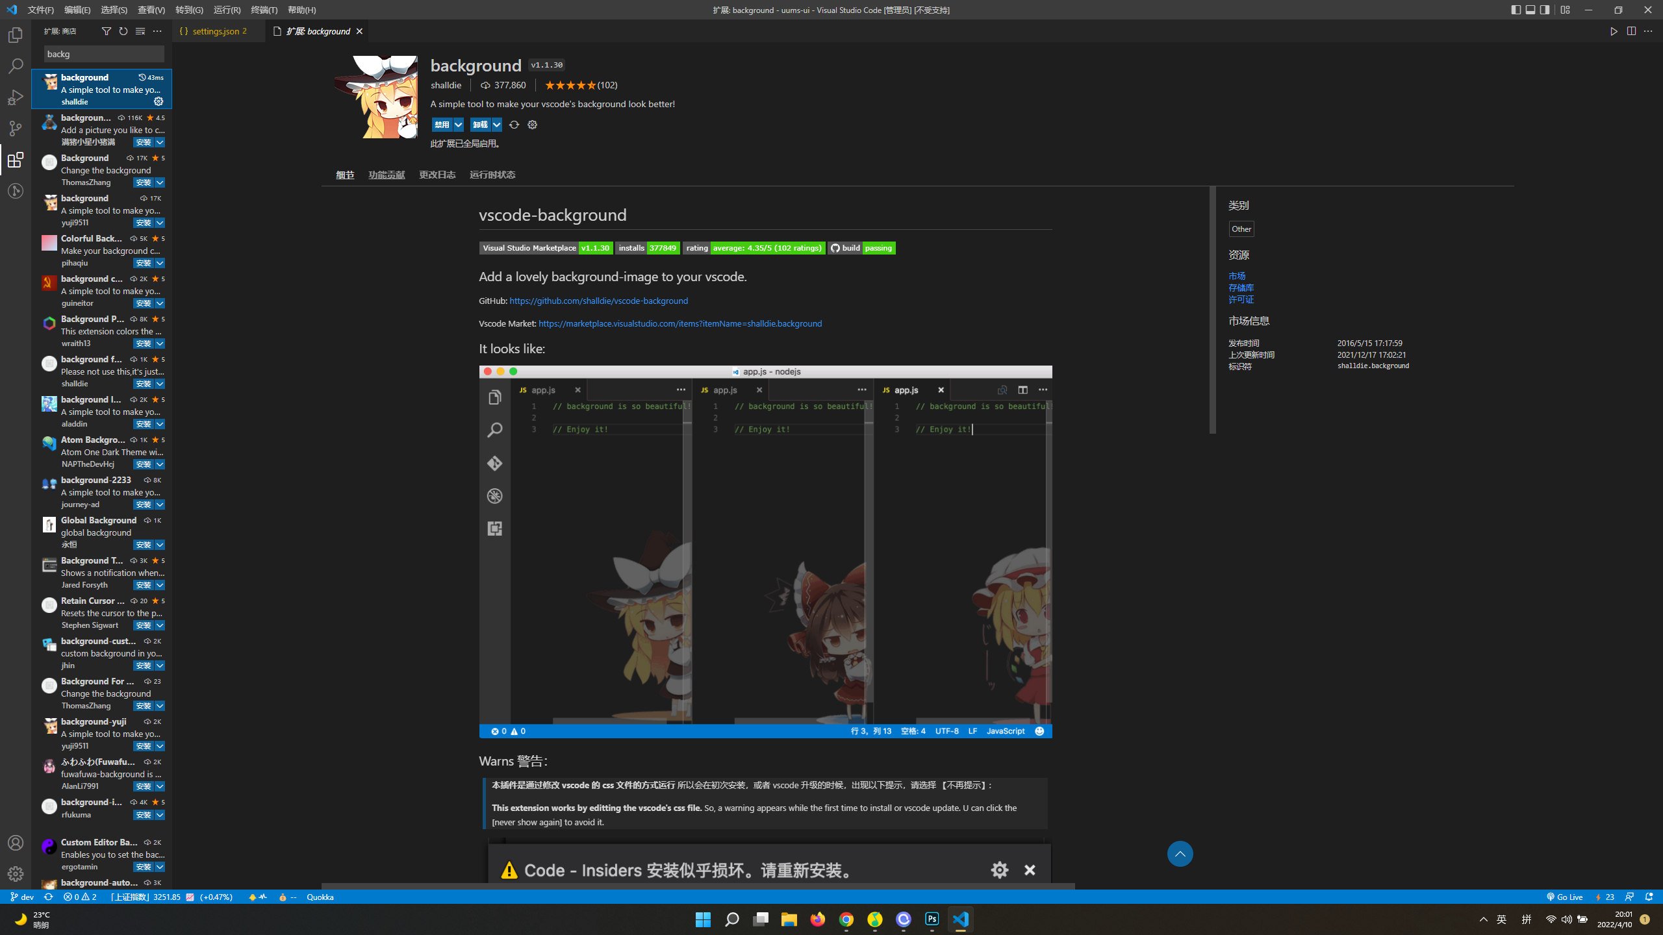
Task: Expand the 禁用 disable dropdown arrow
Action: [x=459, y=124]
